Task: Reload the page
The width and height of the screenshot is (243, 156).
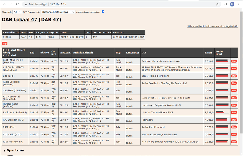Action: pyautogui.click(x=18, y=4)
